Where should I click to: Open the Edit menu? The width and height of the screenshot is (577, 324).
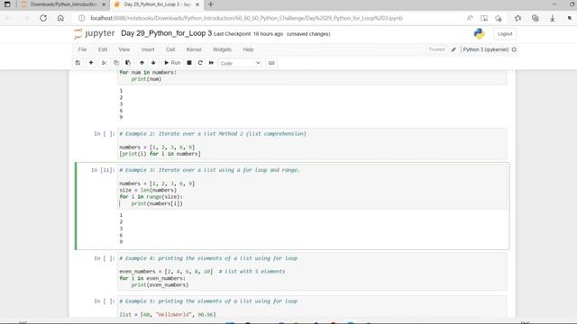[x=103, y=49]
